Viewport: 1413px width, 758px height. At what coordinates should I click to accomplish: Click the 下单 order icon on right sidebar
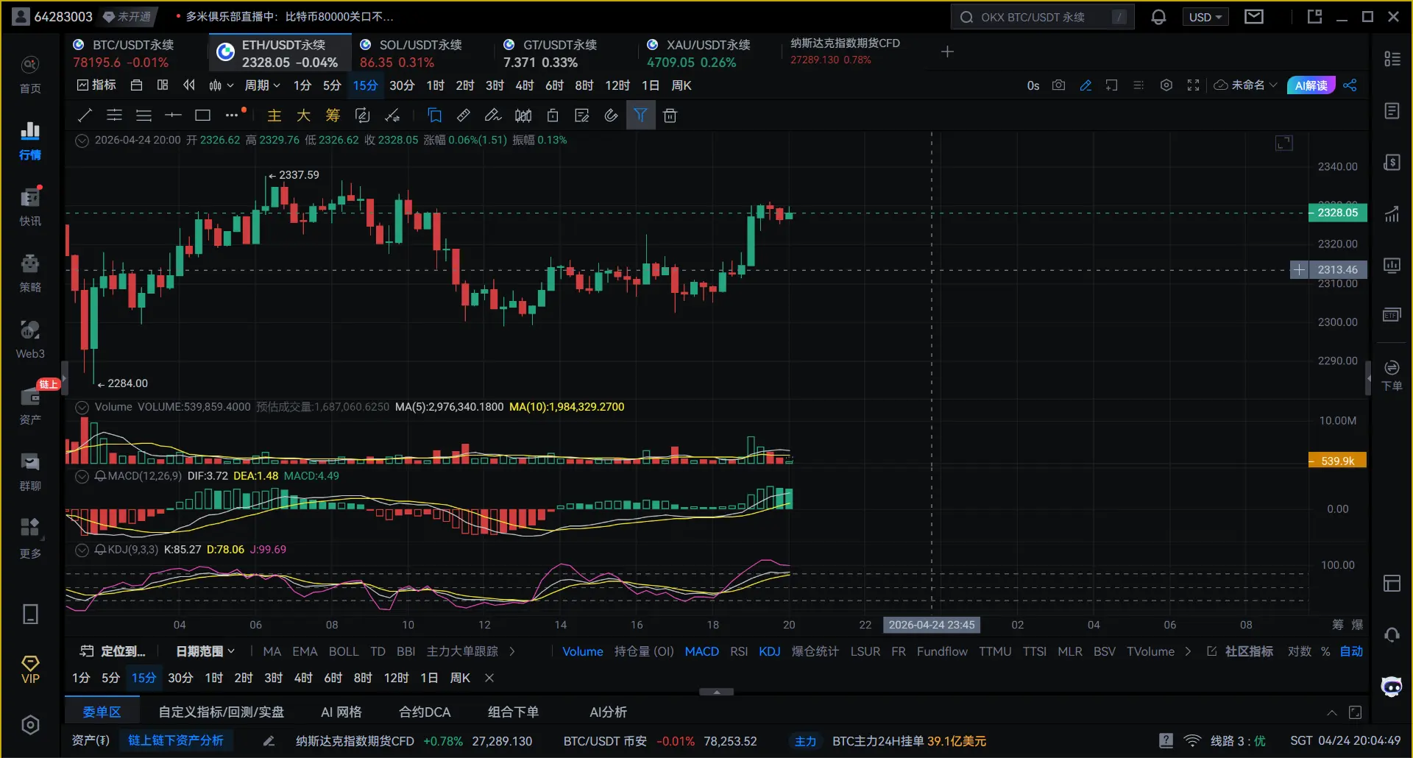pyautogui.click(x=1392, y=375)
